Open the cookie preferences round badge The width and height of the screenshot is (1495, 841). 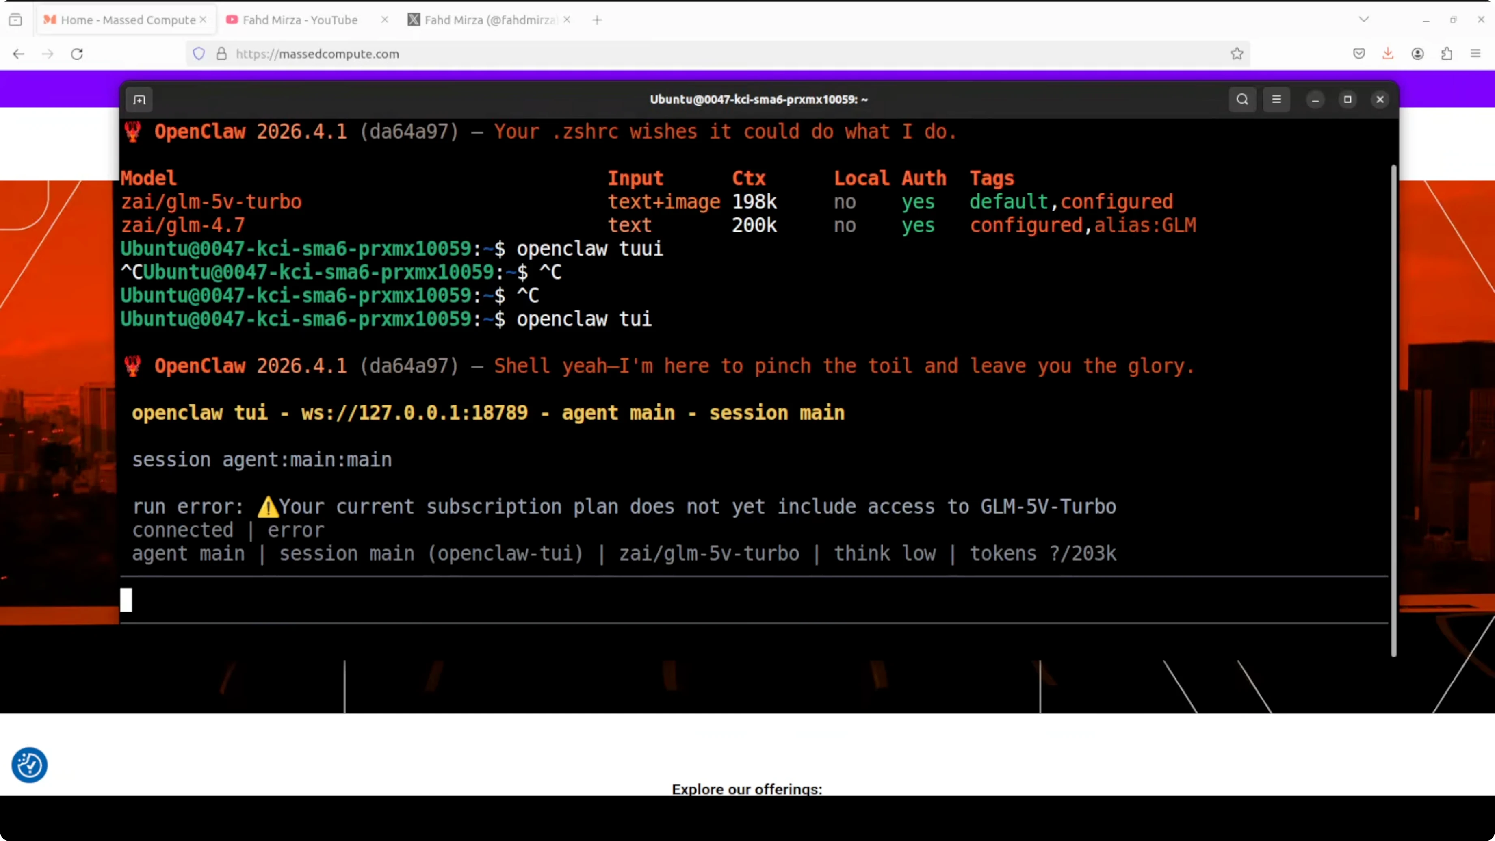click(x=29, y=764)
